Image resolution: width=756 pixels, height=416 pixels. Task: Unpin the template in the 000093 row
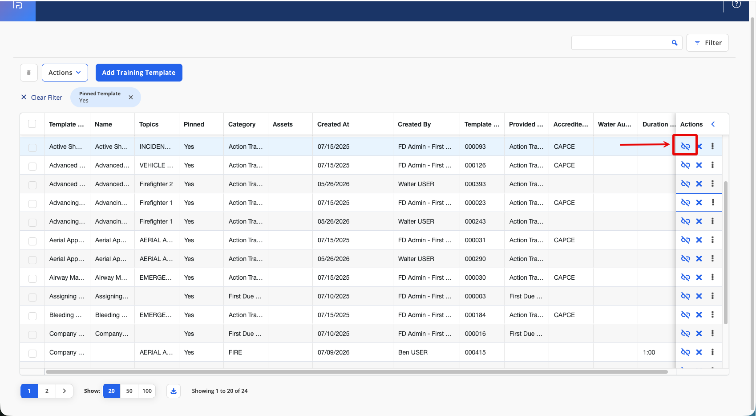pyautogui.click(x=685, y=146)
